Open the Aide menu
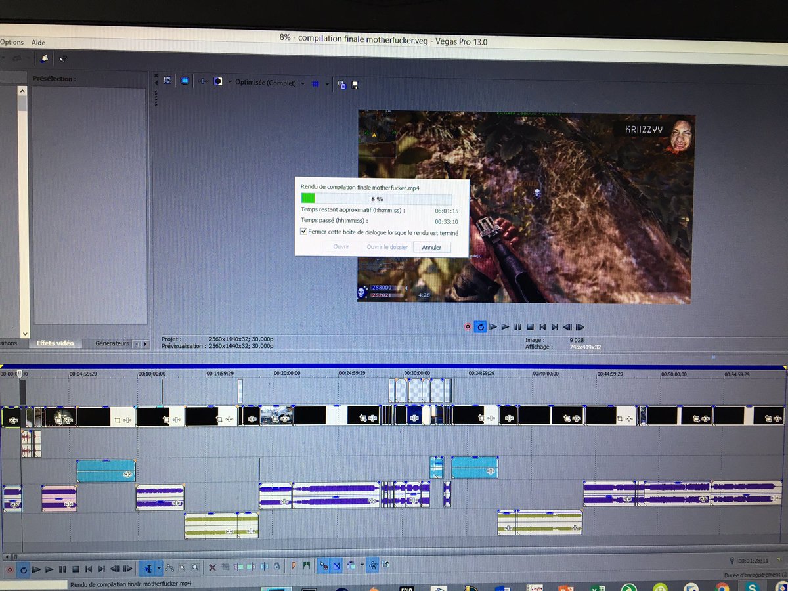The image size is (788, 591). tap(38, 42)
